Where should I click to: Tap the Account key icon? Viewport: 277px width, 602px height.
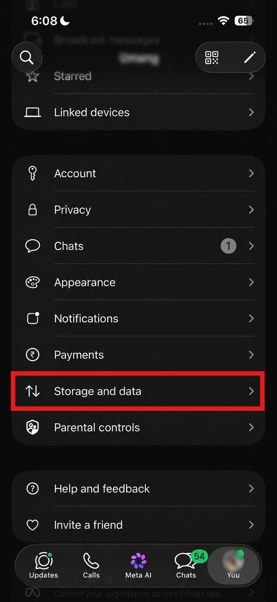click(33, 173)
